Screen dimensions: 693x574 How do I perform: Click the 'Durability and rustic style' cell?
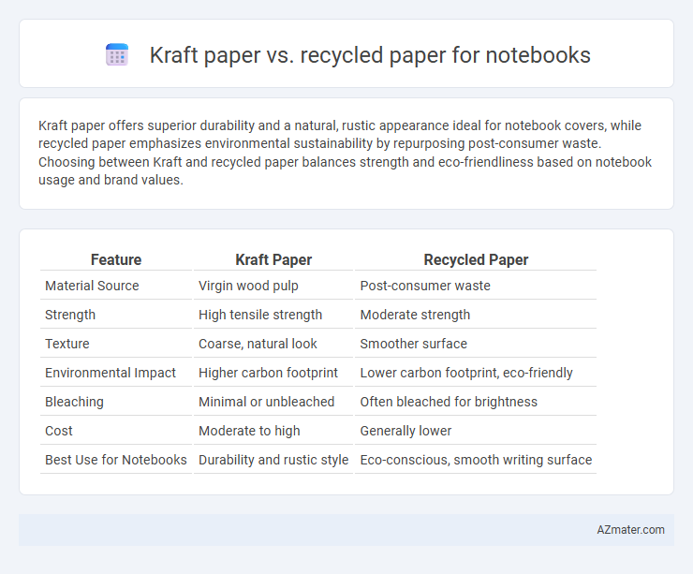(x=273, y=460)
